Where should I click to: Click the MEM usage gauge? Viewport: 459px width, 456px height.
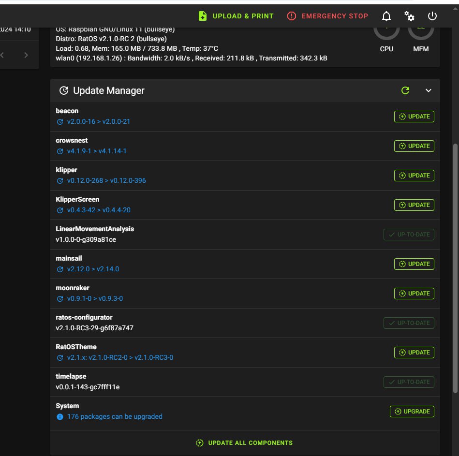pyautogui.click(x=421, y=34)
